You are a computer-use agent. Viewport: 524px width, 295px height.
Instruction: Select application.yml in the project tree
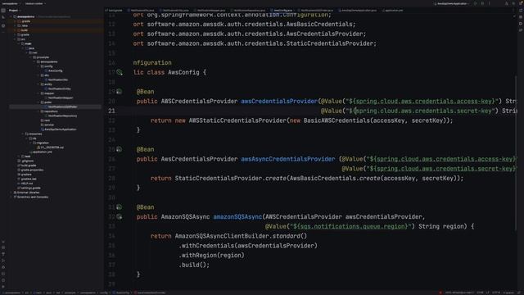[42, 152]
